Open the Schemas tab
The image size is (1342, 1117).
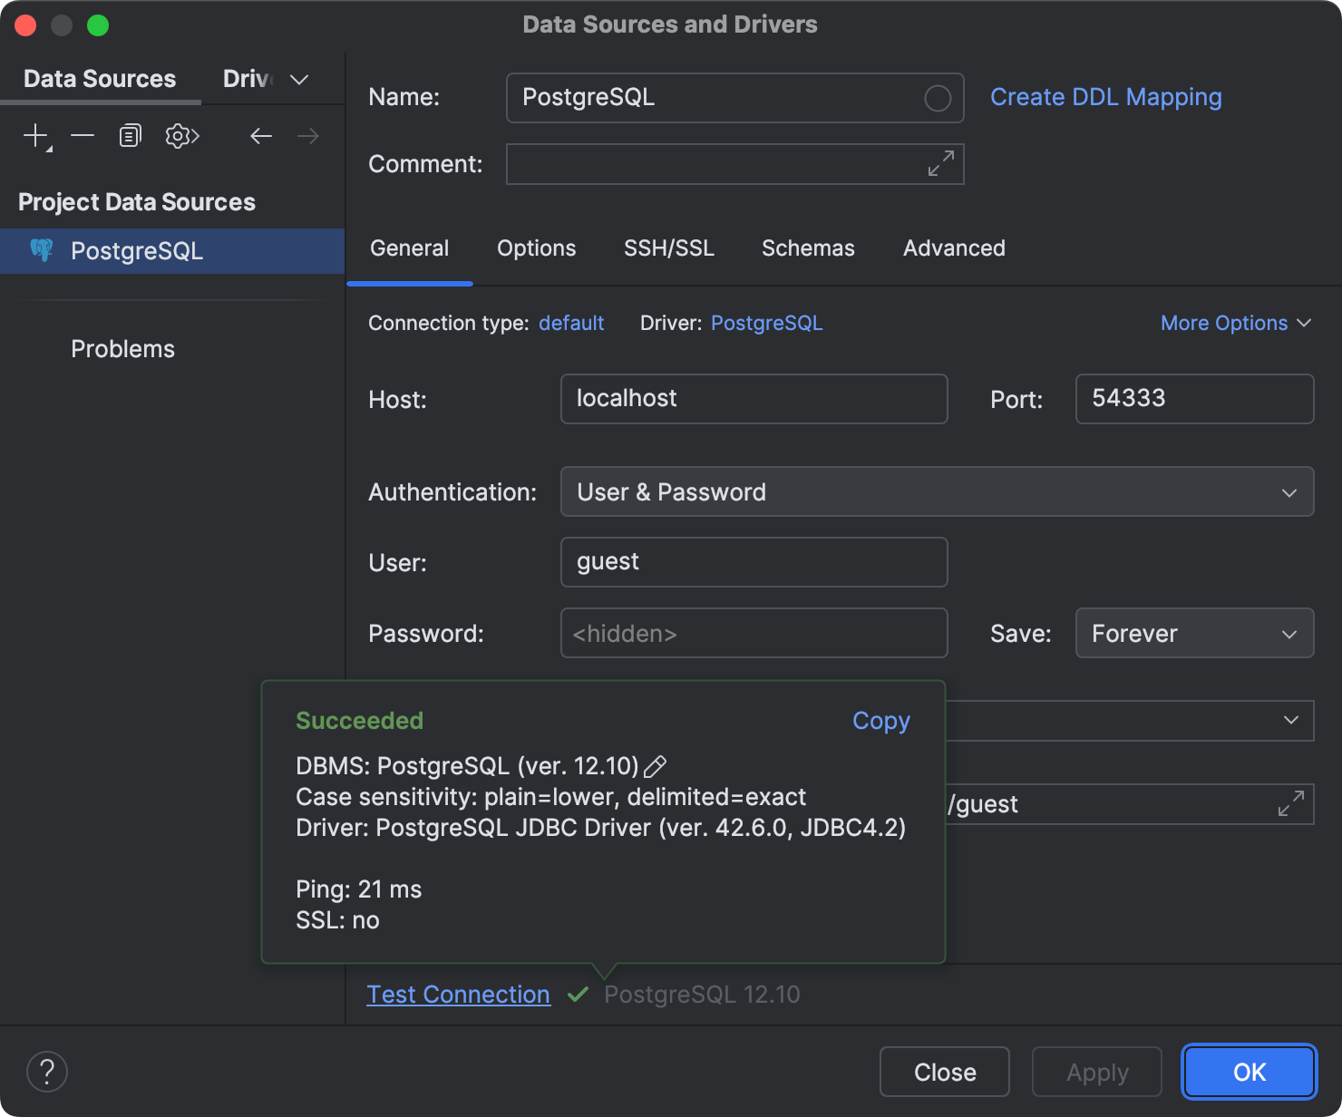coord(808,248)
